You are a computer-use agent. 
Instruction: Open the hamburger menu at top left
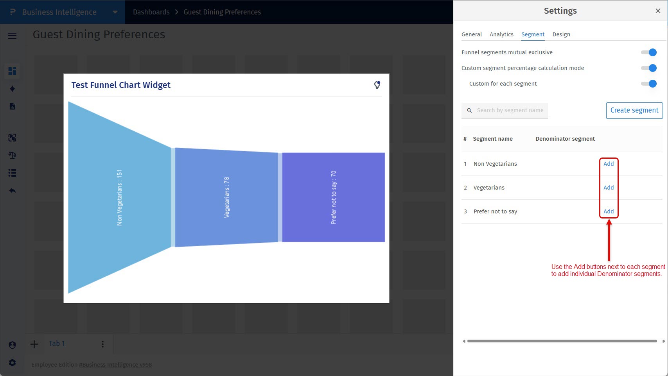[12, 36]
